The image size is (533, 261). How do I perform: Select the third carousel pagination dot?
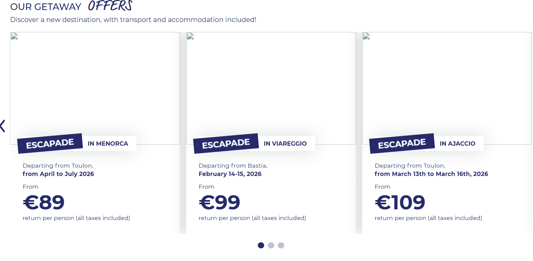pos(281,245)
